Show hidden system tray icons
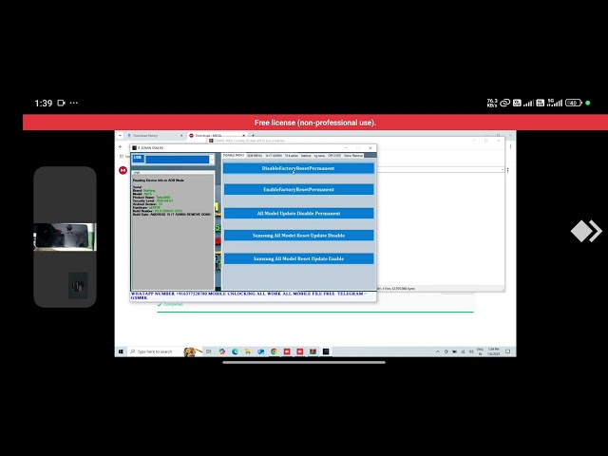The height and width of the screenshot is (456, 608). [438, 351]
